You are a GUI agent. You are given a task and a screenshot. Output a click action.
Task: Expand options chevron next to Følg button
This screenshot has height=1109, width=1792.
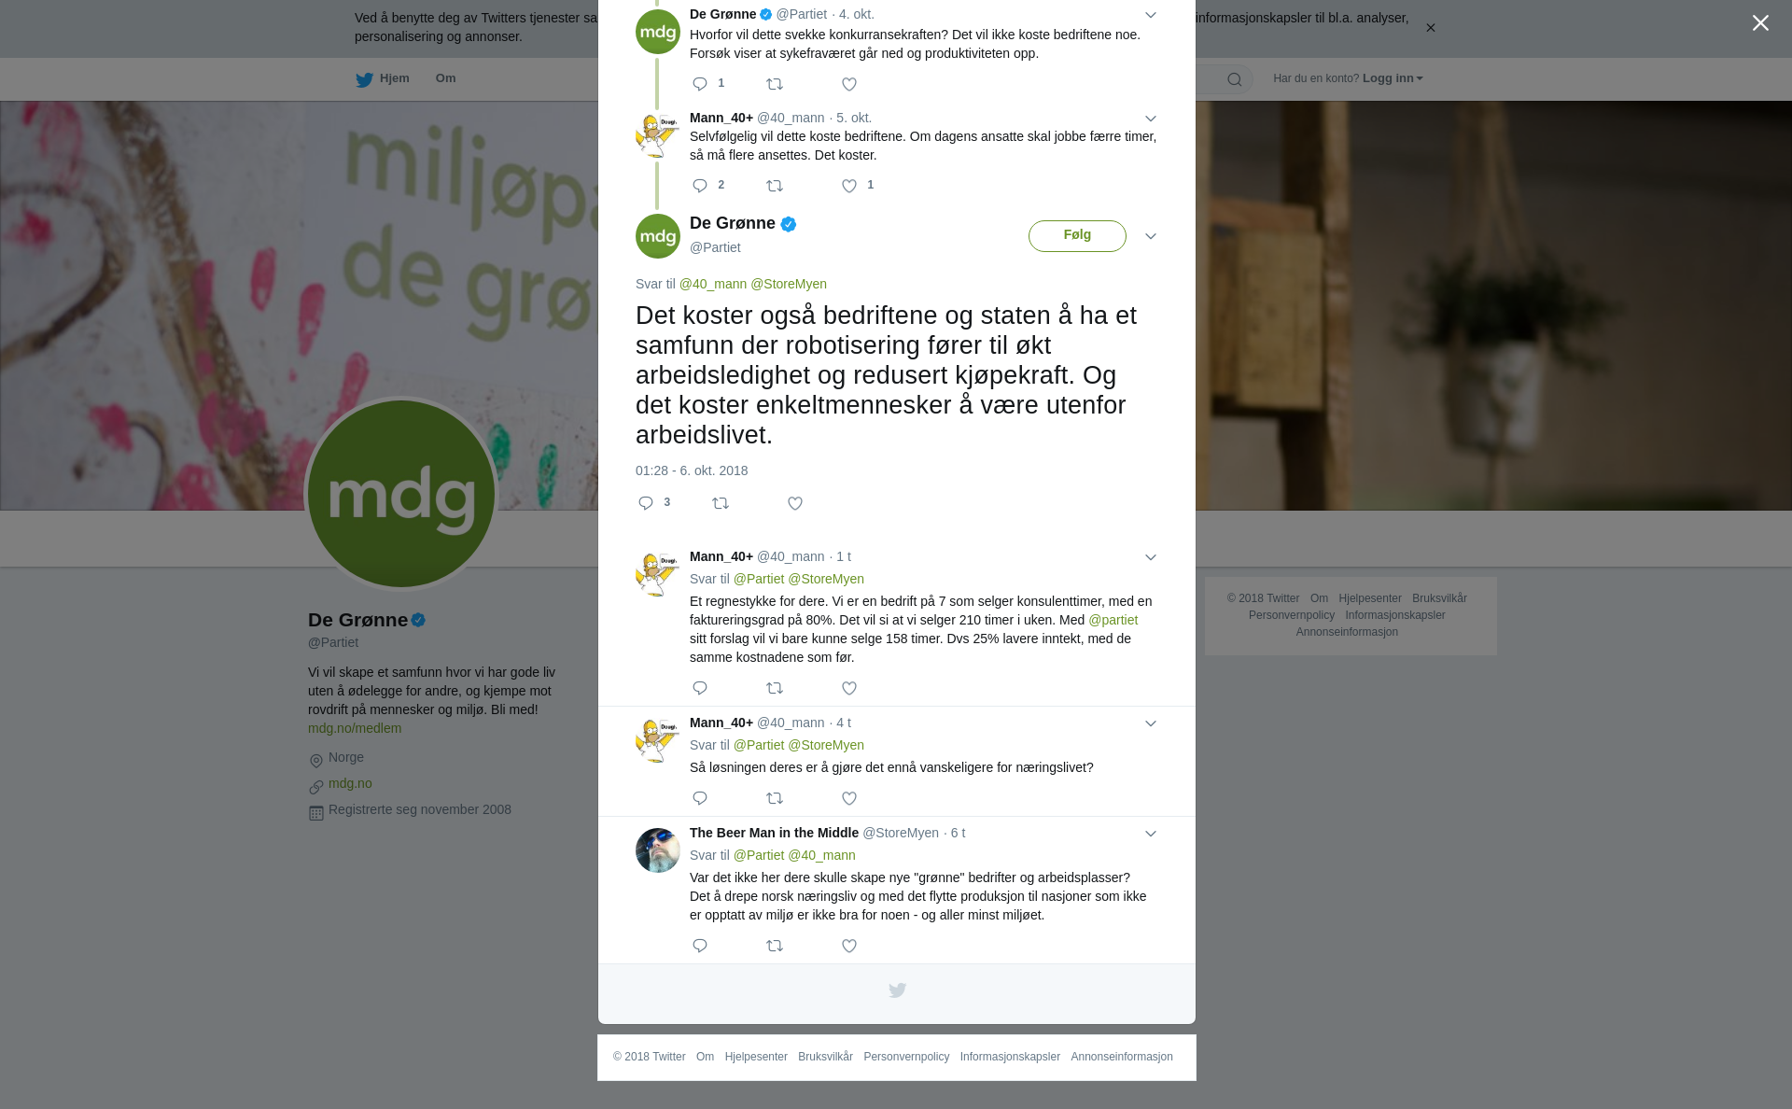point(1151,236)
